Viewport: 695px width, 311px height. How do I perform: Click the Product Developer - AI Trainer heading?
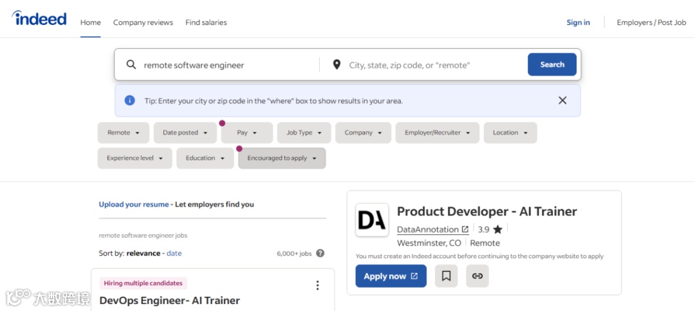tap(486, 211)
